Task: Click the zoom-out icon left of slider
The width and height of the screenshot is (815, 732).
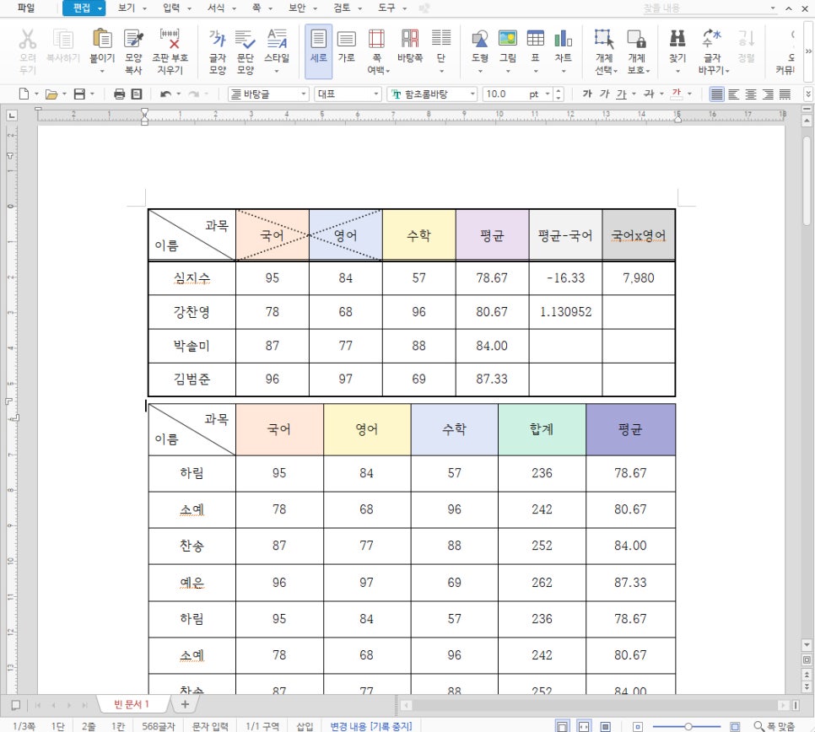Action: point(638,726)
